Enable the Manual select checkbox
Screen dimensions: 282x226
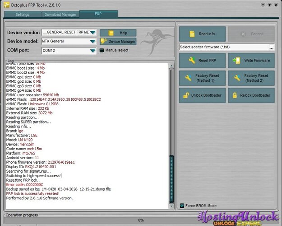[x=102, y=50]
